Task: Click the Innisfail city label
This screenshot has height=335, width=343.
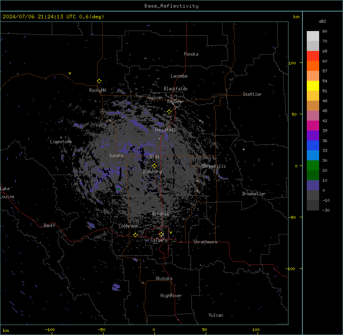Action: point(166,130)
